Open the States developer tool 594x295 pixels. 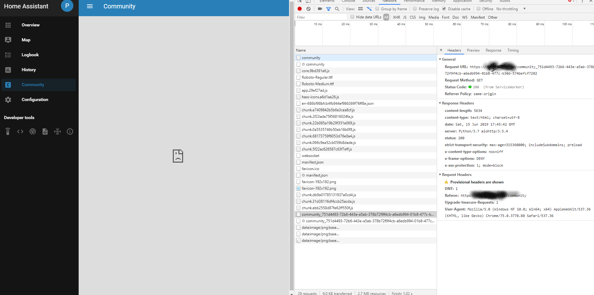click(x=20, y=131)
